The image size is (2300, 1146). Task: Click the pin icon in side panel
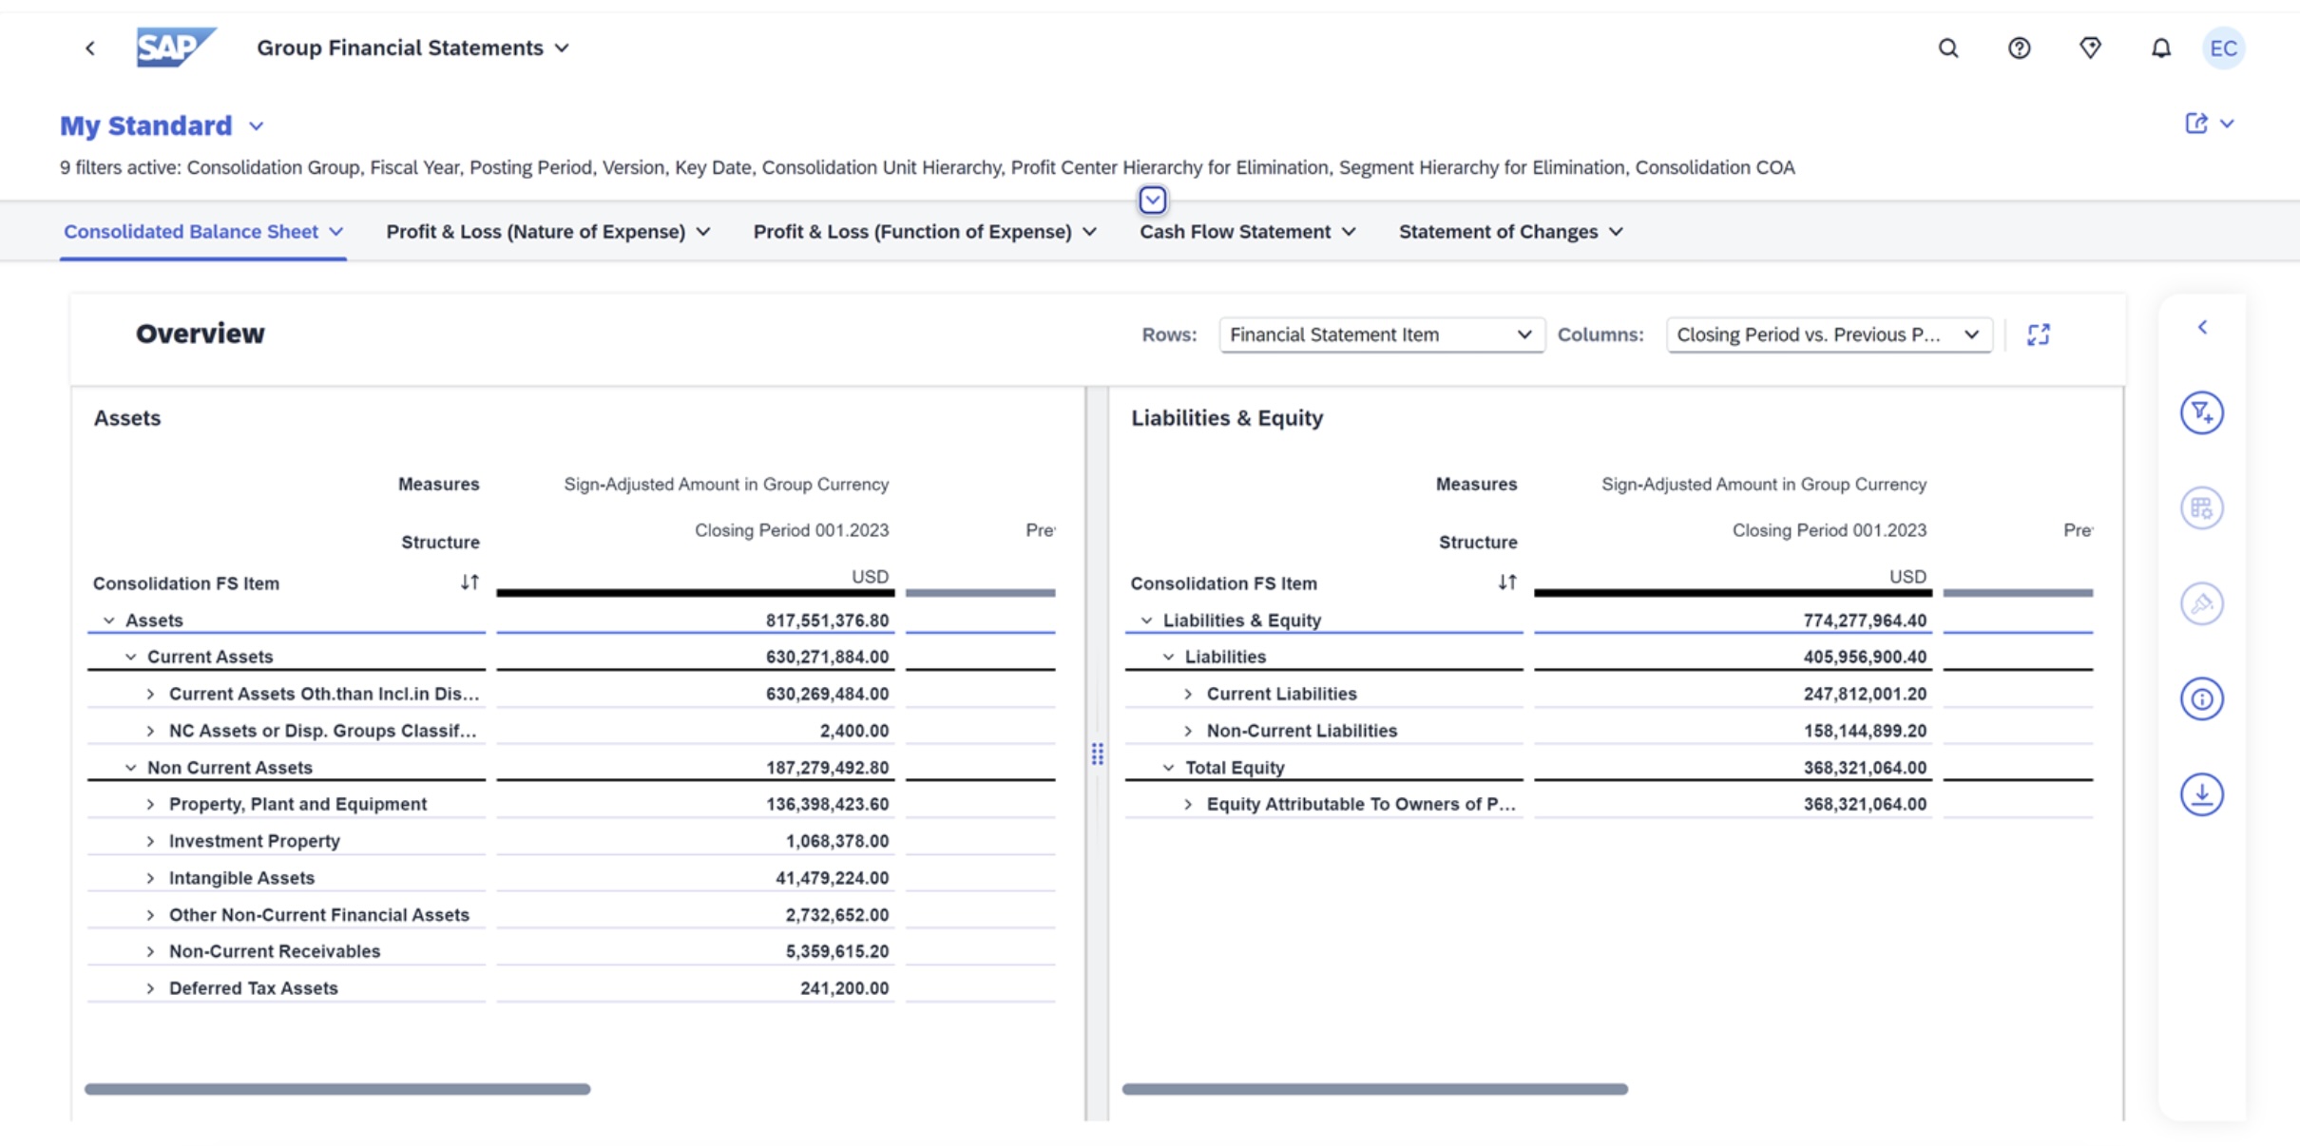[x=2201, y=603]
